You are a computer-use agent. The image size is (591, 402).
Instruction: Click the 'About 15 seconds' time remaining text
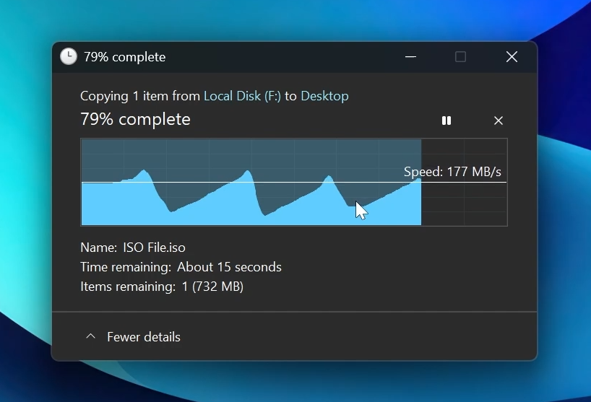click(229, 267)
